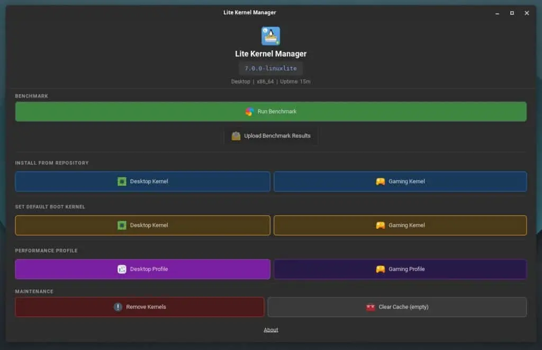Click the Lite Kernel Manager heading

click(x=270, y=54)
